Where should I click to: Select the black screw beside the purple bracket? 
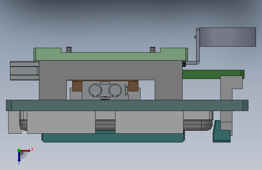tap(184, 64)
